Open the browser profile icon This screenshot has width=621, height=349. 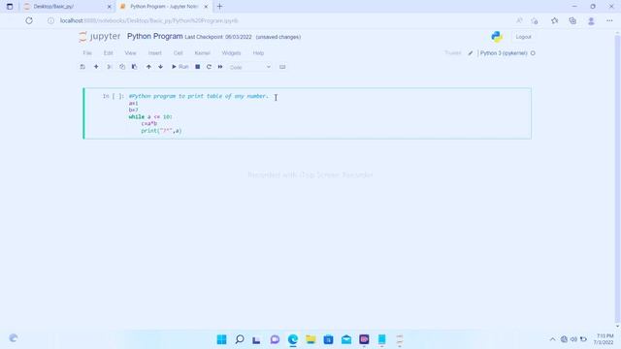[591, 20]
